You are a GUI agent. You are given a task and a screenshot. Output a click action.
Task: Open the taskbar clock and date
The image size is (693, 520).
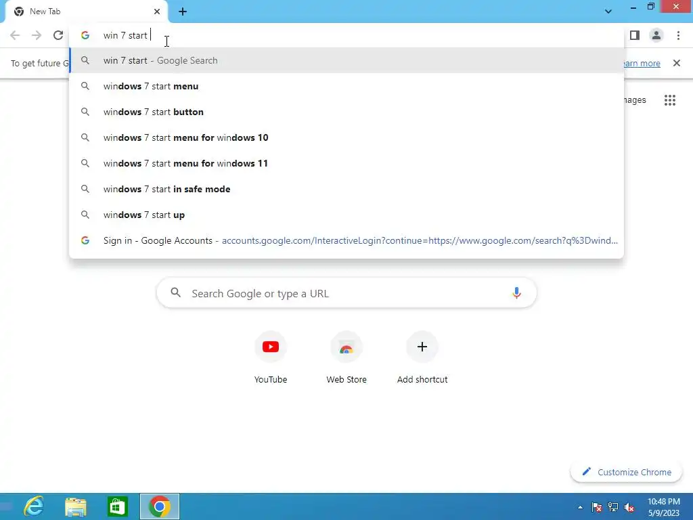[x=663, y=507]
